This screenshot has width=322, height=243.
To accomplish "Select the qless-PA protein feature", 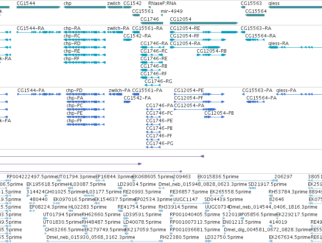I will [299, 94].
